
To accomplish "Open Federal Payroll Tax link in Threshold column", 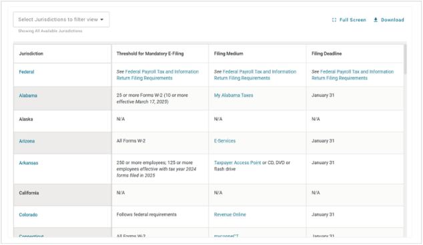I will coord(158,75).
